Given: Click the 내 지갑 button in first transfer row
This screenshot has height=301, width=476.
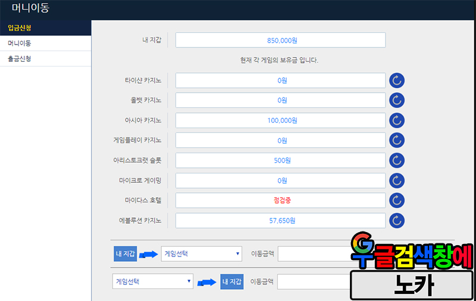Looking at the screenshot, I should coord(125,254).
